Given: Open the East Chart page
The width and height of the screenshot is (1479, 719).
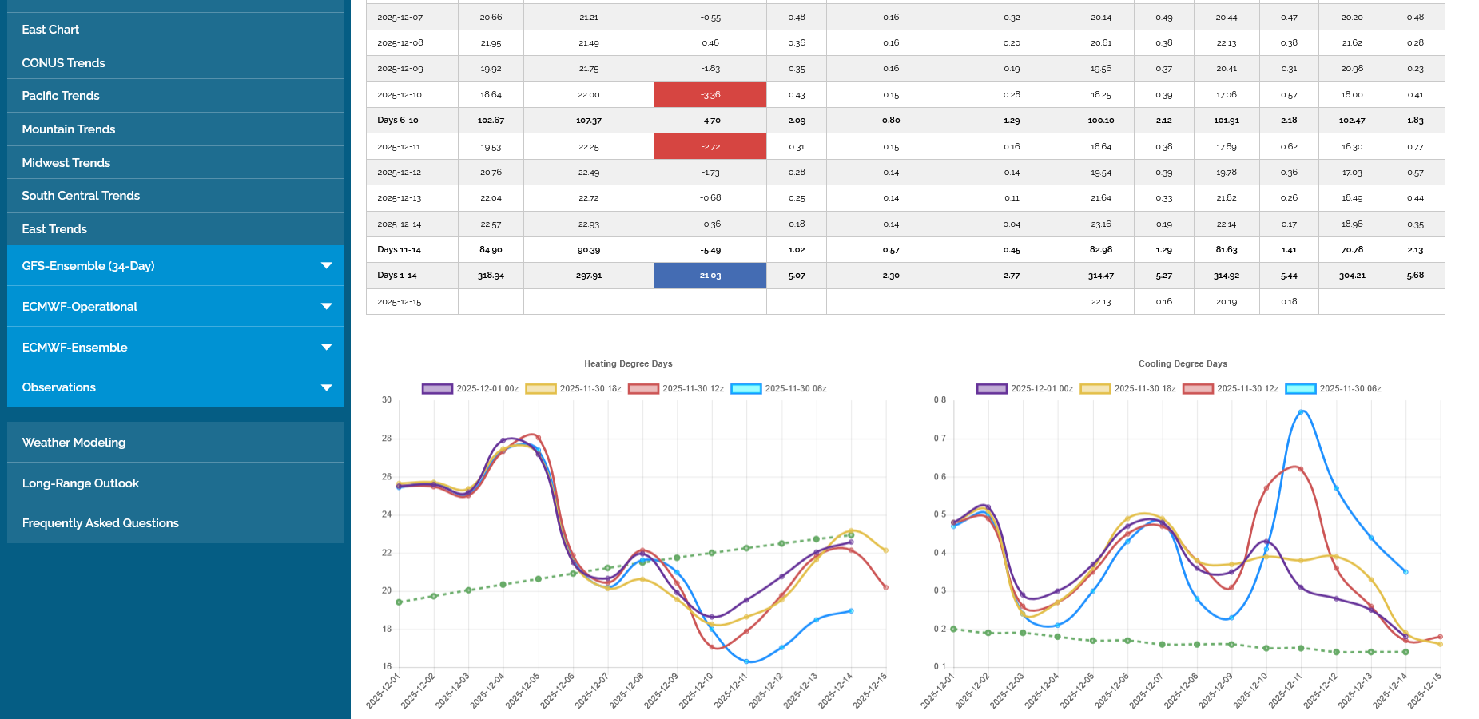Looking at the screenshot, I should click(x=50, y=30).
